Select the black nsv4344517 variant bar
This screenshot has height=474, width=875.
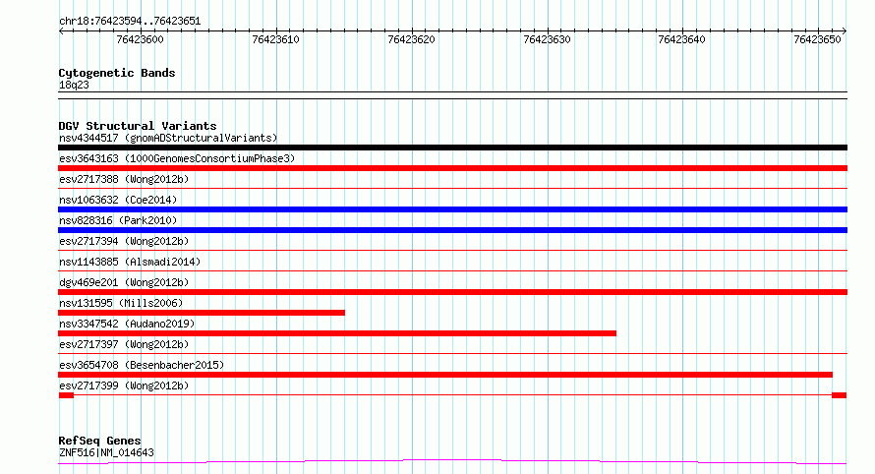click(452, 148)
